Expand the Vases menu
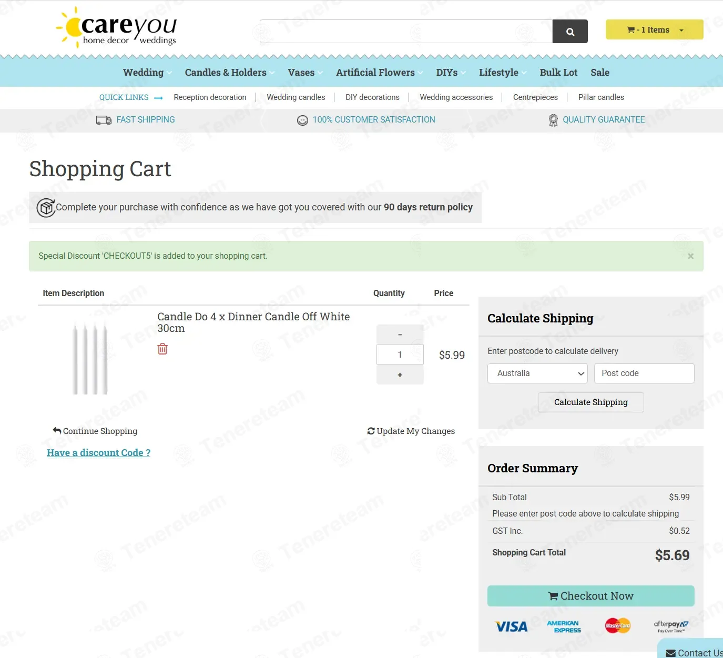This screenshot has width=723, height=658. pos(305,73)
